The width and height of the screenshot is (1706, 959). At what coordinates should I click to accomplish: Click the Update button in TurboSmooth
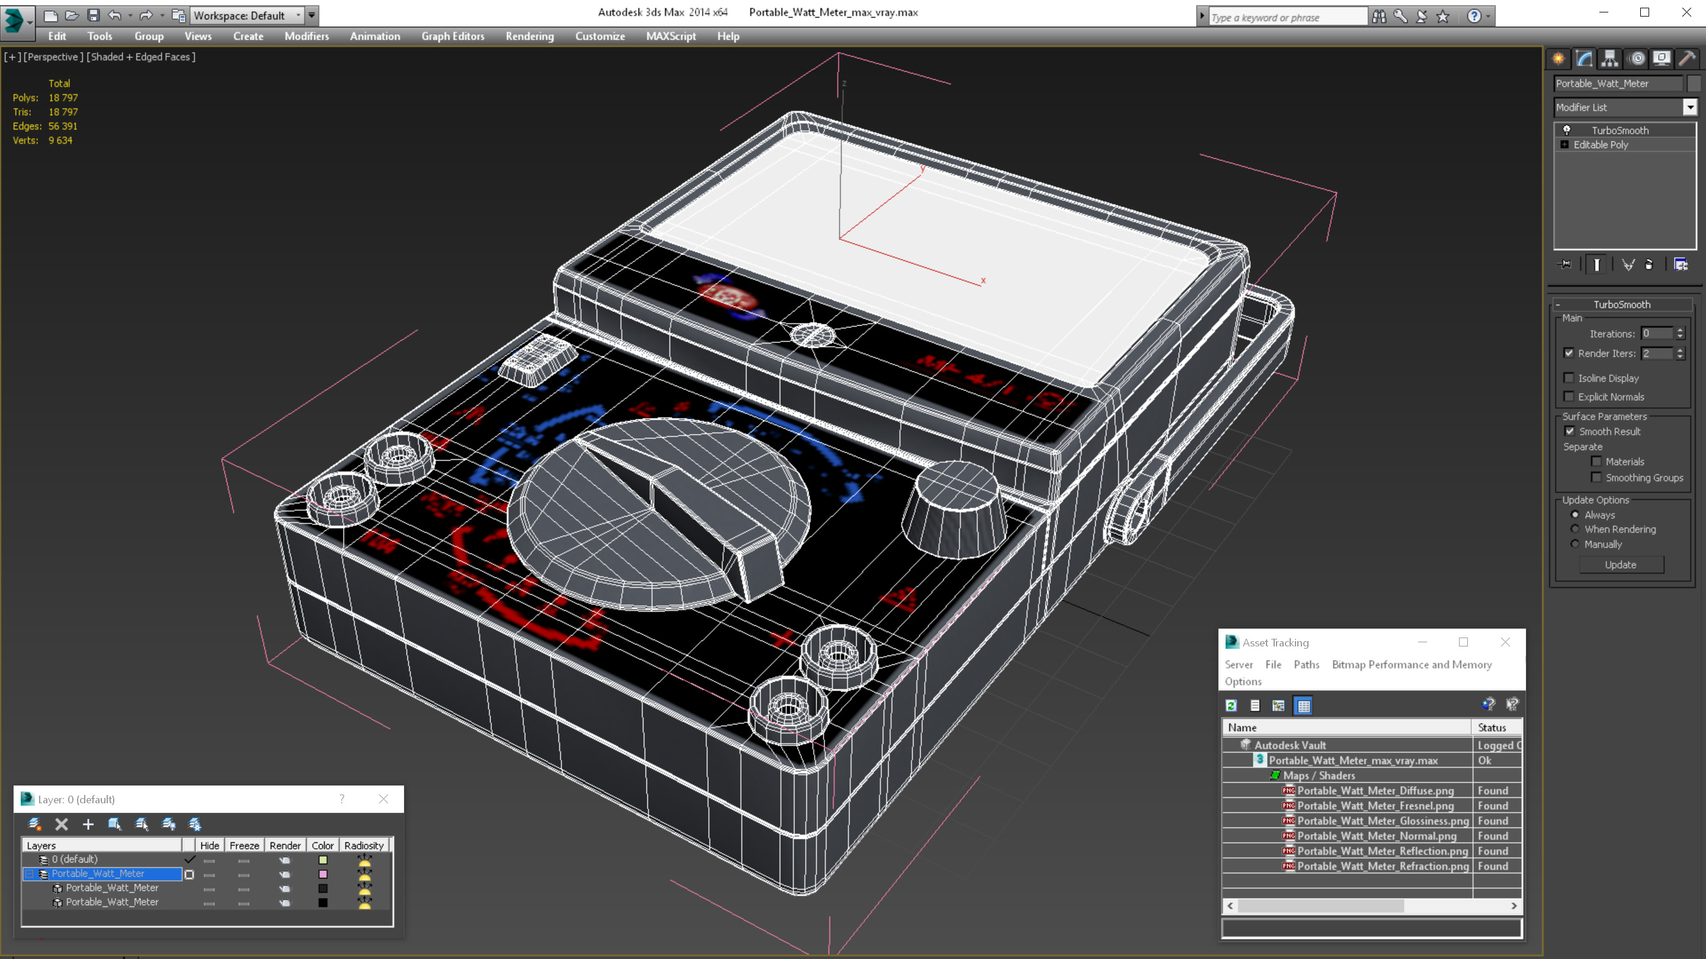(x=1621, y=563)
